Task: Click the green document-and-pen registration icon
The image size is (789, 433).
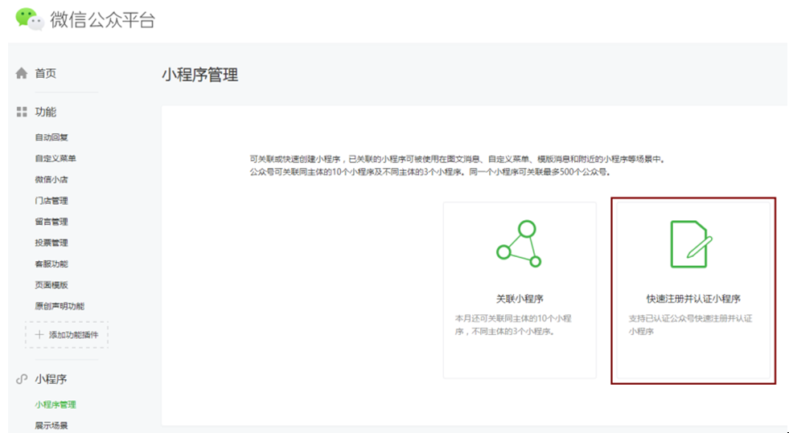Action: coord(692,244)
